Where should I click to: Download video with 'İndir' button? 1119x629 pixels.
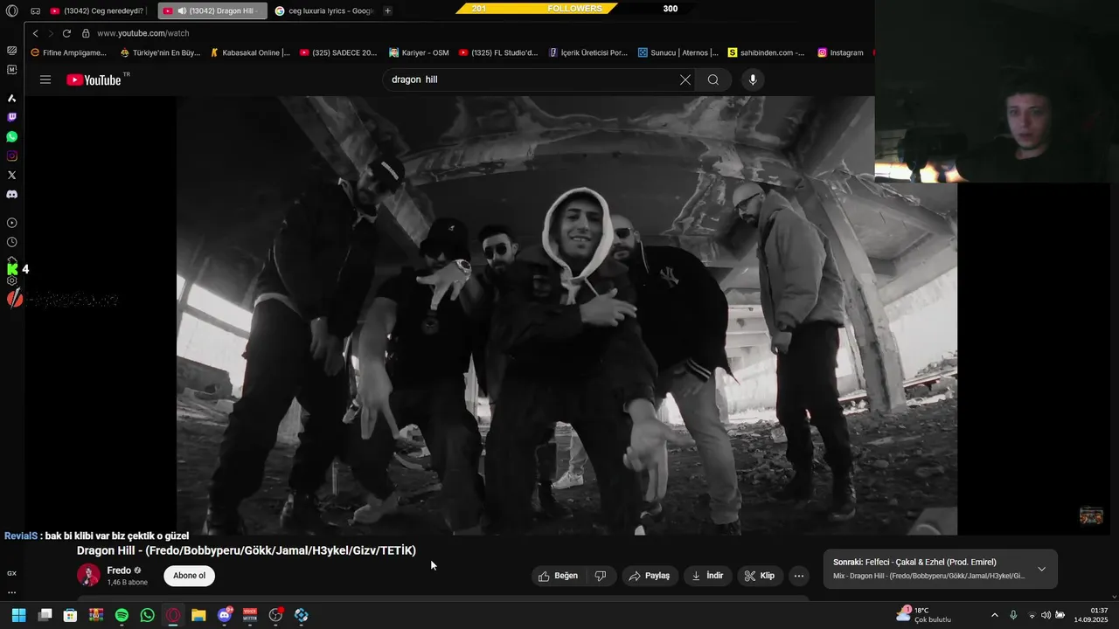(707, 576)
